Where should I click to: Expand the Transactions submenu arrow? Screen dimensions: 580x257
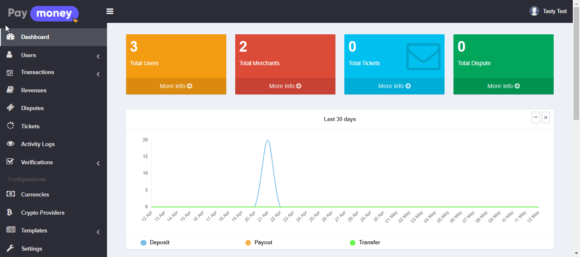pos(98,74)
